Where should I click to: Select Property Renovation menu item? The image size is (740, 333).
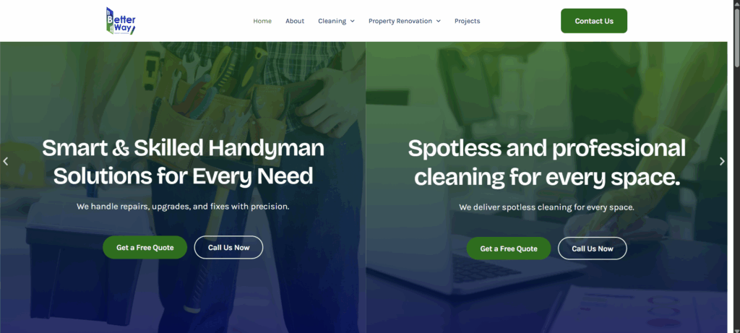click(400, 21)
